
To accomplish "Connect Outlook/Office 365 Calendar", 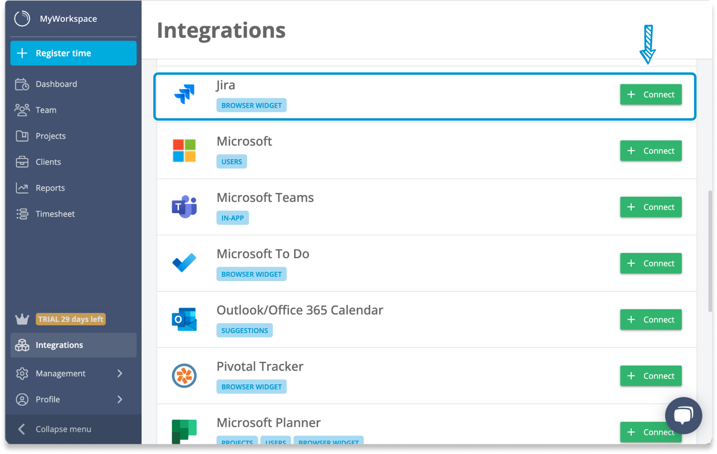I will pyautogui.click(x=651, y=320).
